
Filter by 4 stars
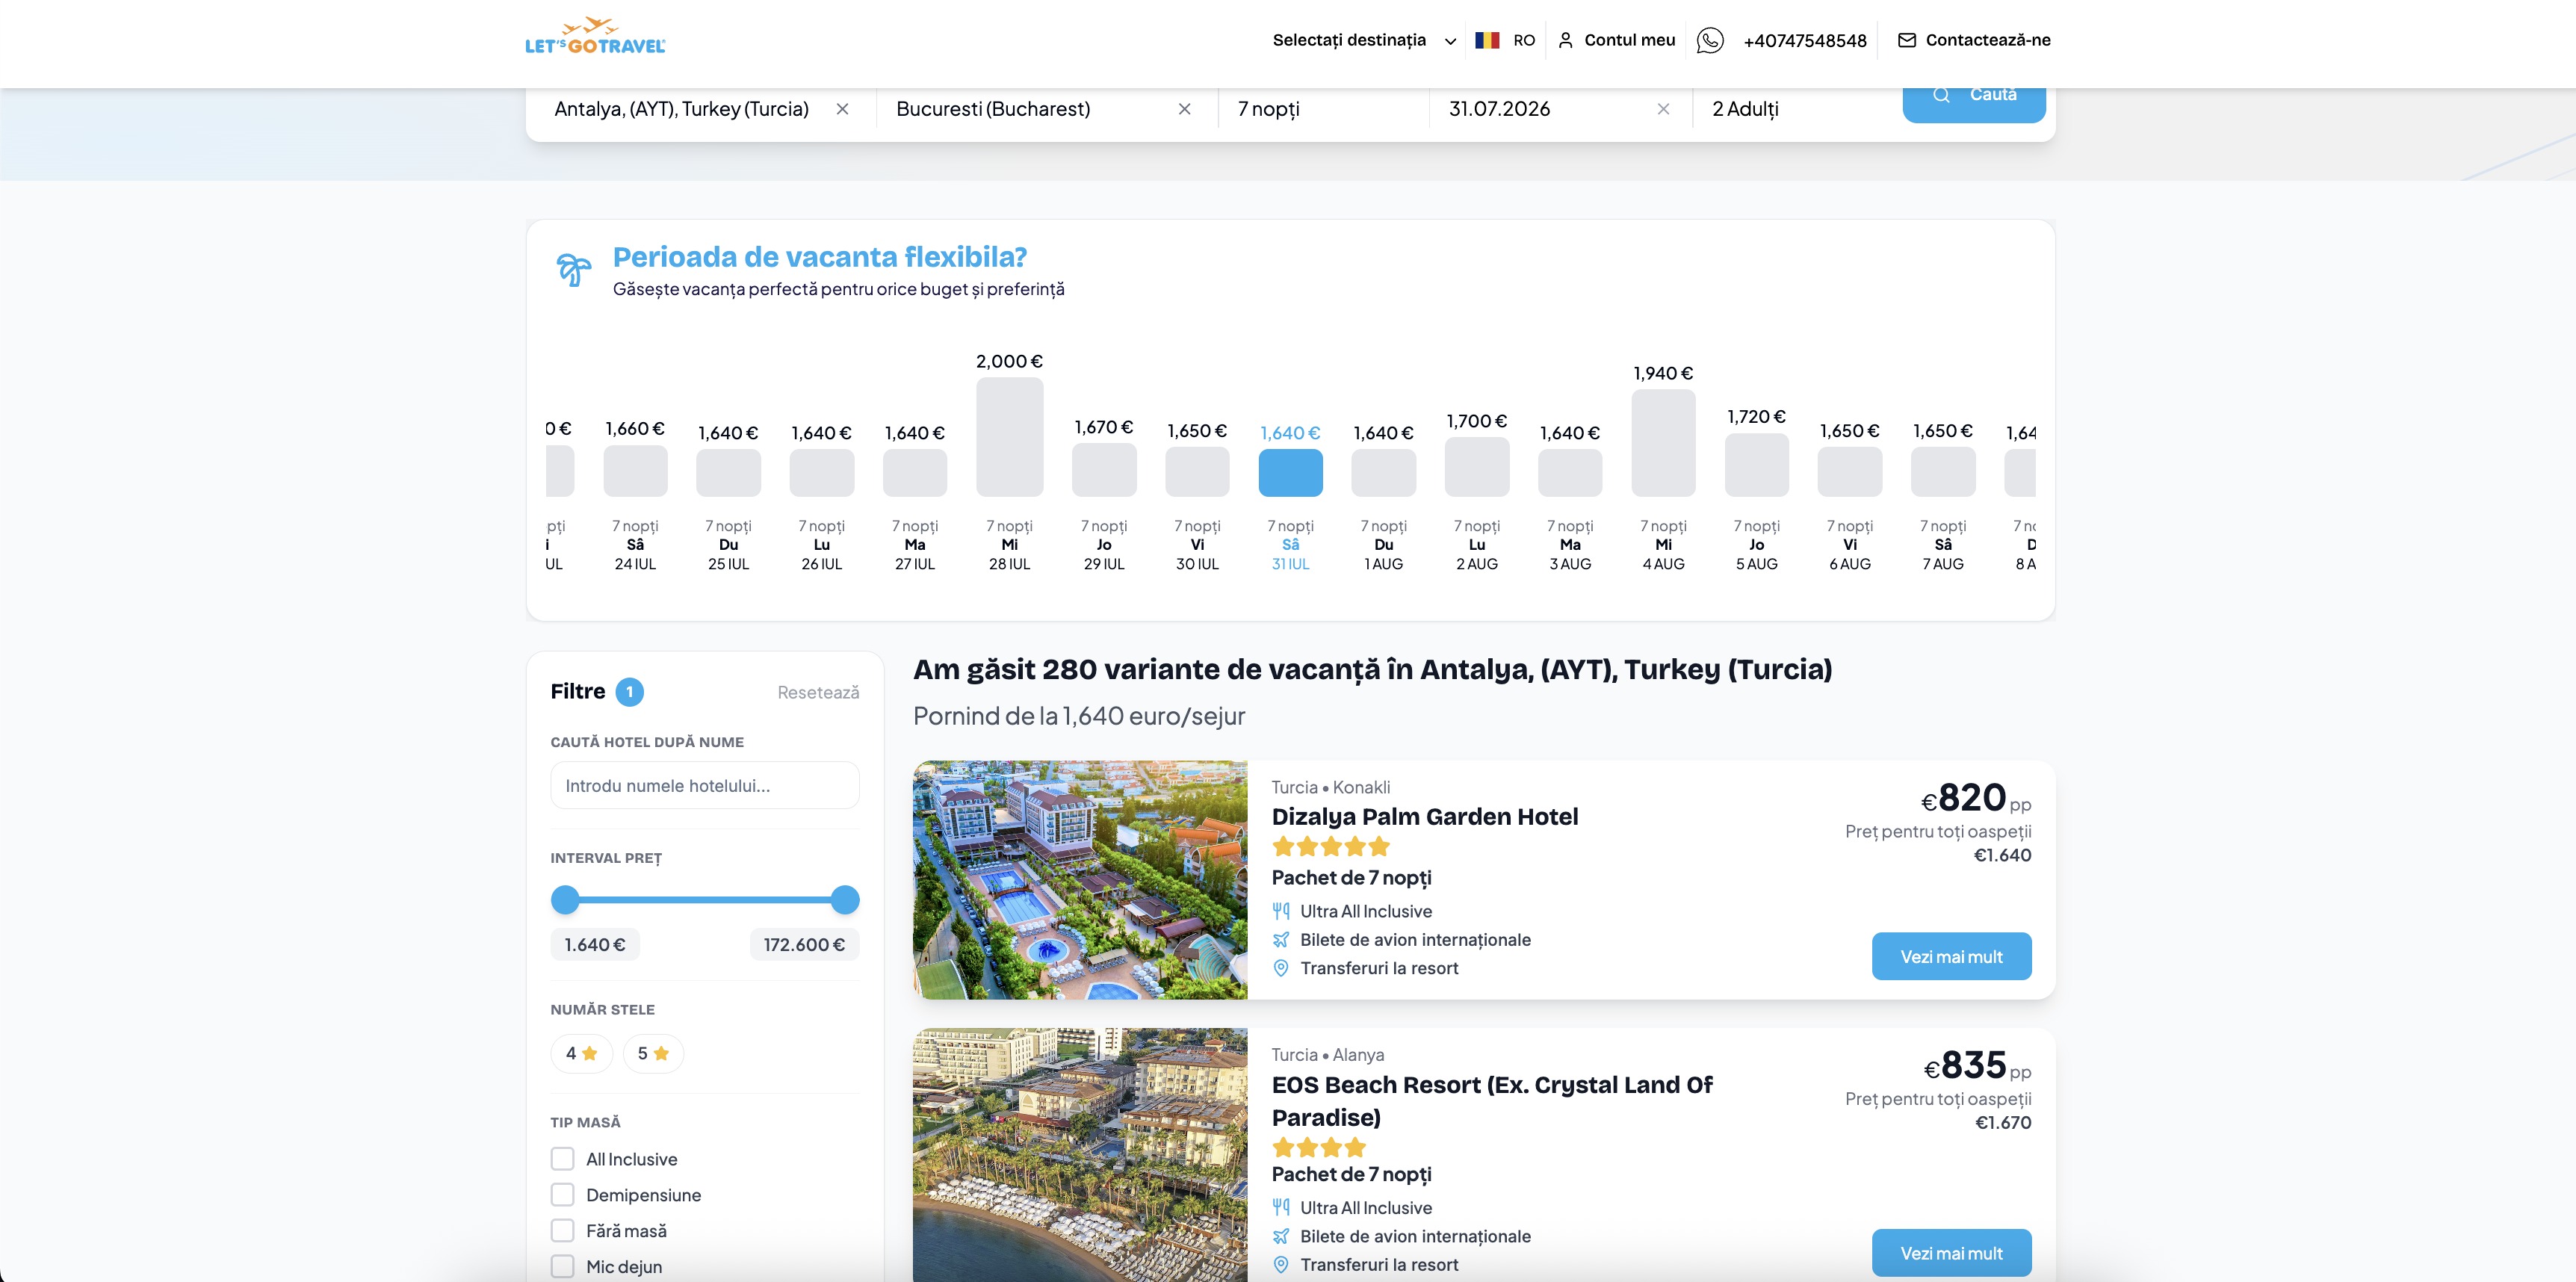581,1053
